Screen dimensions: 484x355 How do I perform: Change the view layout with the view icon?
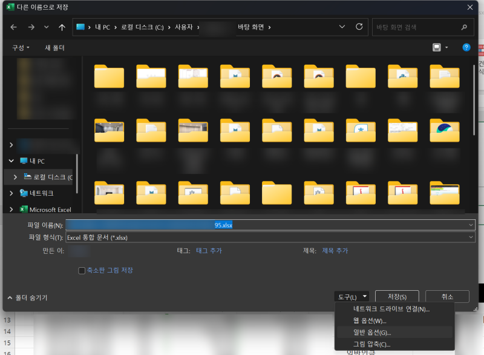click(436, 47)
